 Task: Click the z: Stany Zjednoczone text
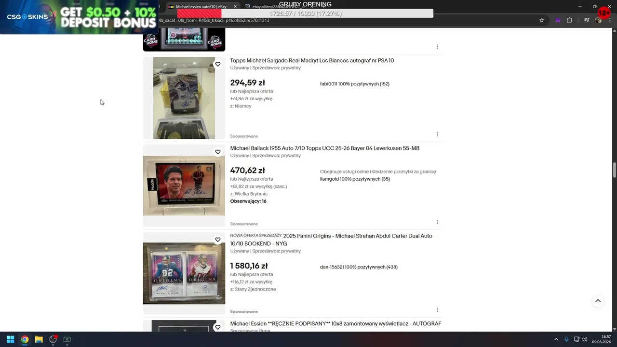[x=253, y=290]
